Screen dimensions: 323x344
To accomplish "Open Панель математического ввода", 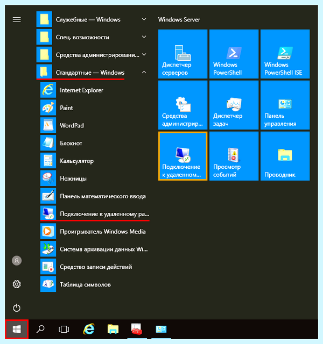I will click(x=95, y=196).
